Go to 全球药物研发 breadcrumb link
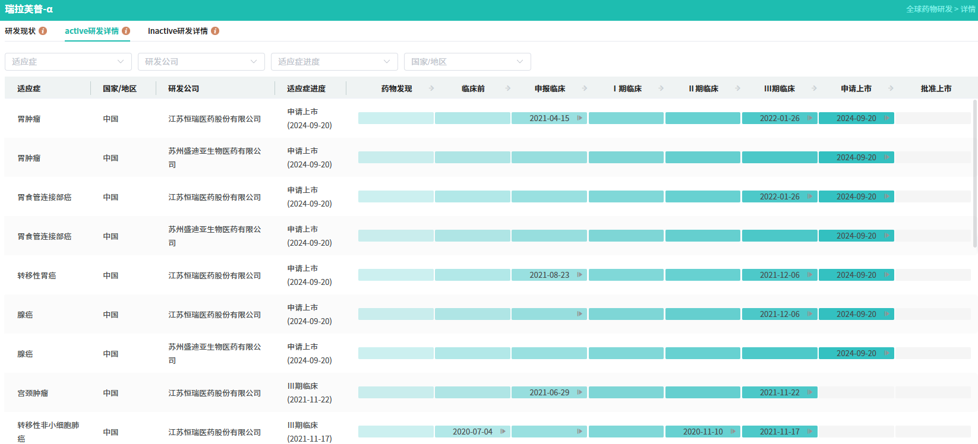The width and height of the screenshot is (978, 444). click(x=929, y=9)
